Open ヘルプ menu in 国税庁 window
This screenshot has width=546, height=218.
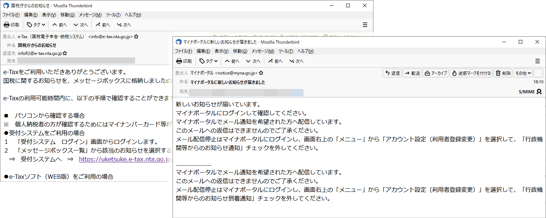click(x=133, y=15)
